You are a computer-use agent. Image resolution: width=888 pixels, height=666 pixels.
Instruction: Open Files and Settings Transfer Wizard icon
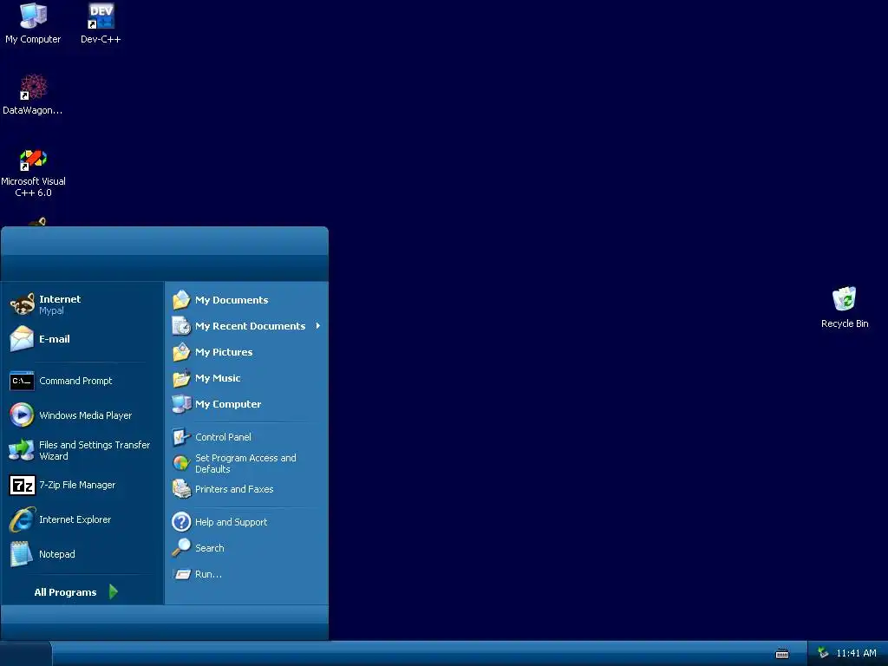(x=22, y=450)
